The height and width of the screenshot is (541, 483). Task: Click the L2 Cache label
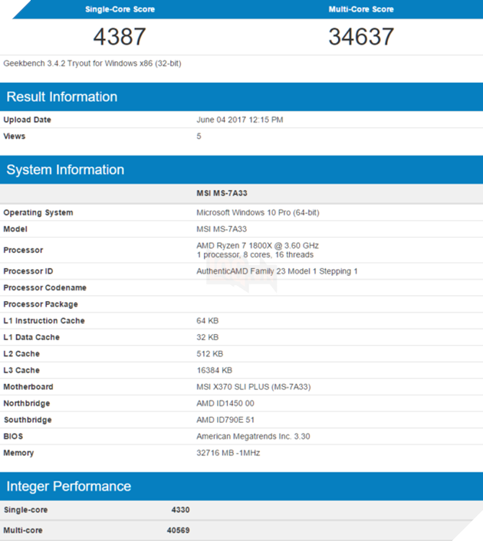tap(21, 354)
